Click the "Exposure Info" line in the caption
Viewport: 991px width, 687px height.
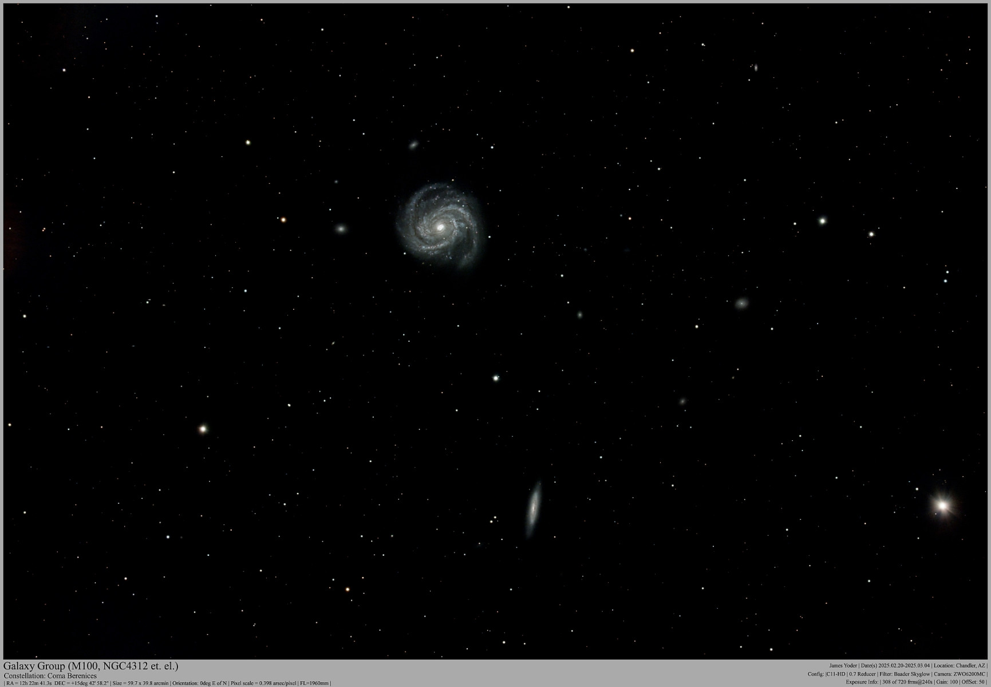pos(915,682)
